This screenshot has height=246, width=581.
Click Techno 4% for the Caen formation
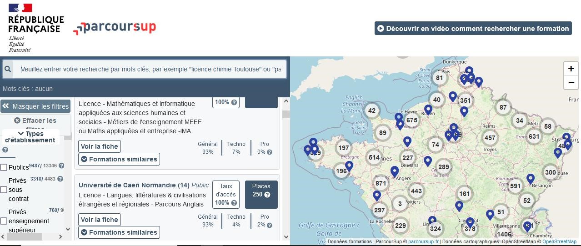pos(236,221)
